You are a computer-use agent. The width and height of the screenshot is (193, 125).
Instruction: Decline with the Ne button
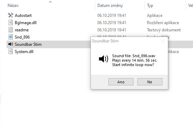150,82
